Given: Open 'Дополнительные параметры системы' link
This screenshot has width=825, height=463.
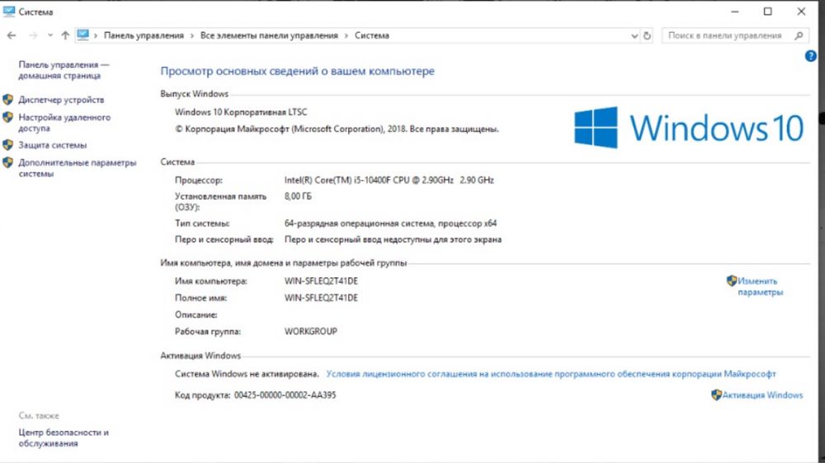Looking at the screenshot, I should point(78,168).
